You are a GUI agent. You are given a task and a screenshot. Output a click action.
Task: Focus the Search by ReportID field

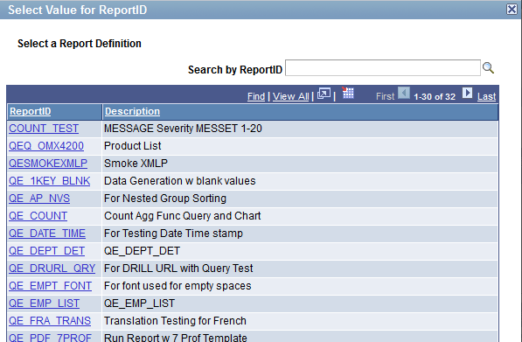(x=382, y=68)
